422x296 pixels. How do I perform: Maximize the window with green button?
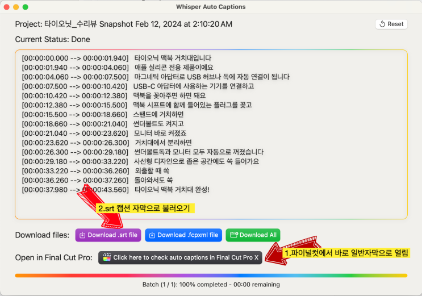click(x=26, y=7)
